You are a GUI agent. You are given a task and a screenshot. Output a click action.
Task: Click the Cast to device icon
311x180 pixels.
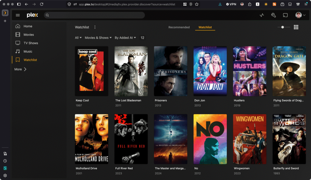[x=285, y=15]
